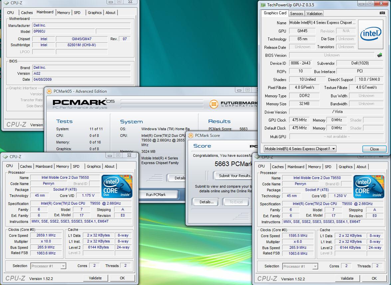Open Processor #1 dropdown in 1595.5 MHz CPU-Z window
391x285 pixels.
[x=300, y=266]
